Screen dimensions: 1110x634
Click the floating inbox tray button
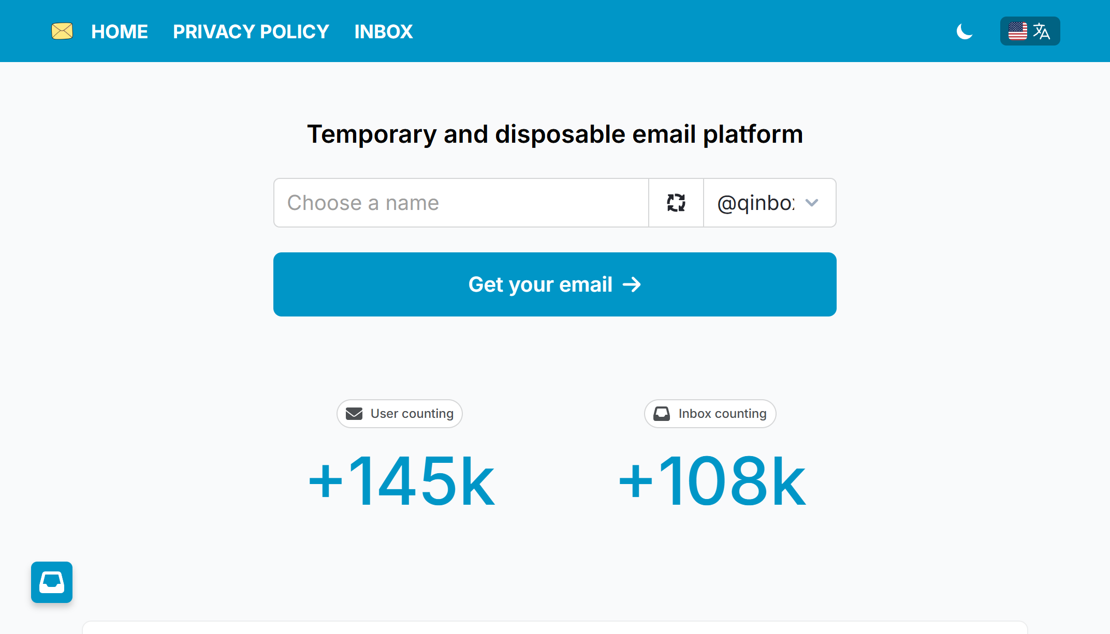52,582
